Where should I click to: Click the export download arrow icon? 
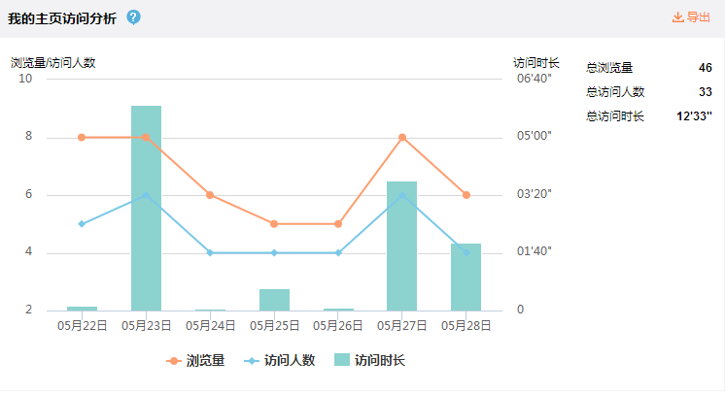tap(677, 17)
